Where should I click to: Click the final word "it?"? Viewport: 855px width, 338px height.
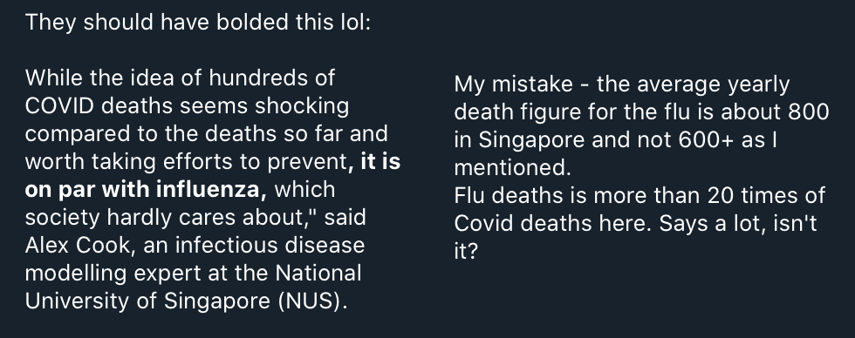466,251
